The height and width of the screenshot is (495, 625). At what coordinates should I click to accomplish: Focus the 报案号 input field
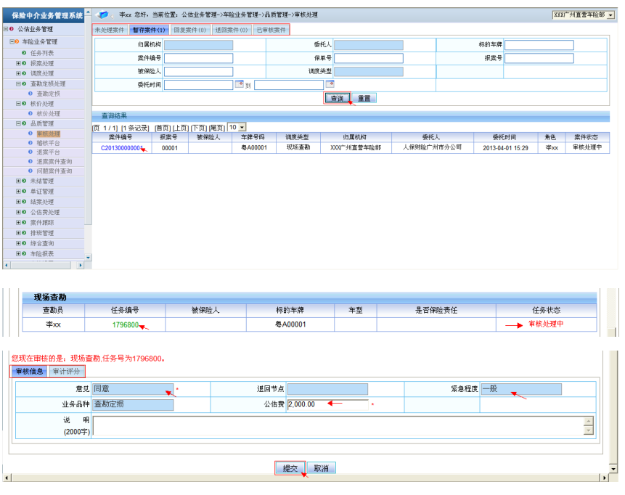[539, 59]
